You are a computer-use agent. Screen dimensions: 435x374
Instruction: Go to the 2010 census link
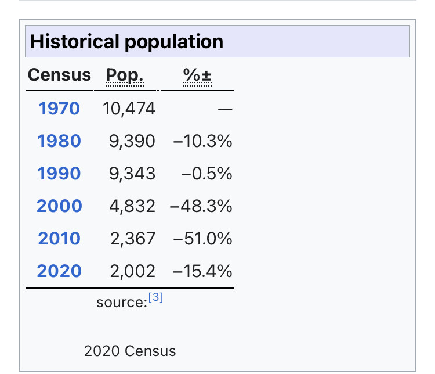(59, 239)
